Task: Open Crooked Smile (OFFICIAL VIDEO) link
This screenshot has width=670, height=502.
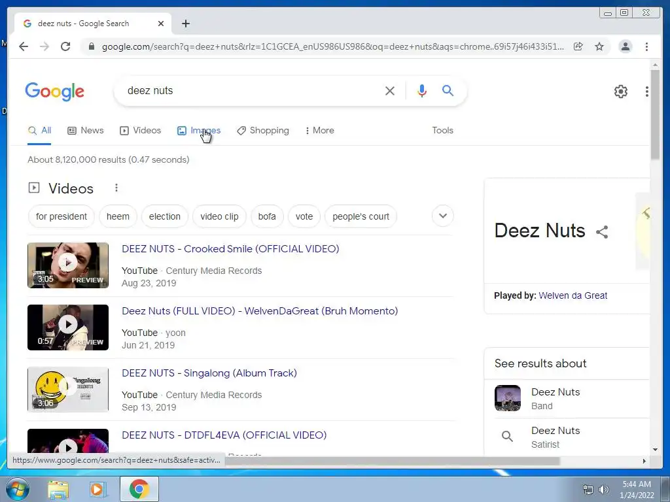Action: point(230,249)
